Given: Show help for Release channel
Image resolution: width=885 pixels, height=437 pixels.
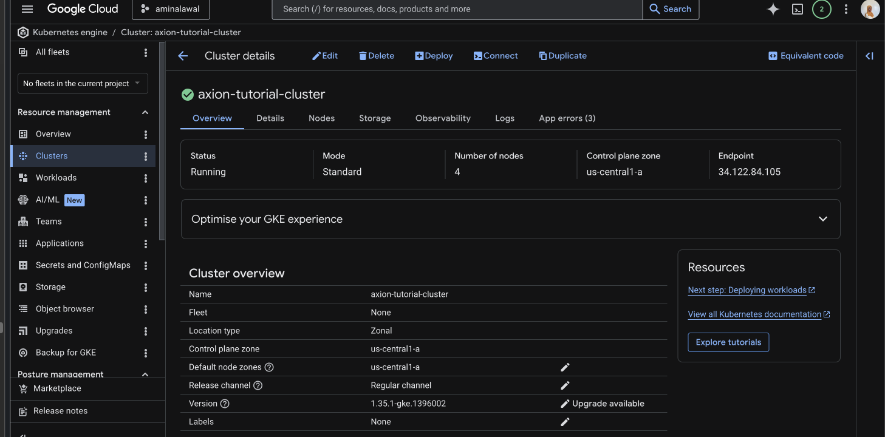Looking at the screenshot, I should (x=258, y=385).
